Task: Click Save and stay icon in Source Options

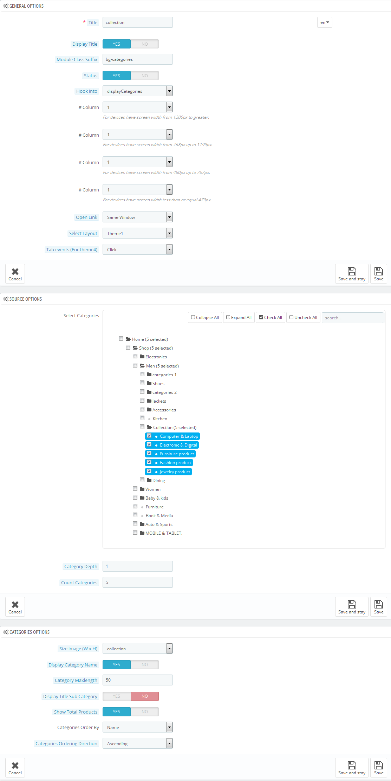Action: click(352, 604)
